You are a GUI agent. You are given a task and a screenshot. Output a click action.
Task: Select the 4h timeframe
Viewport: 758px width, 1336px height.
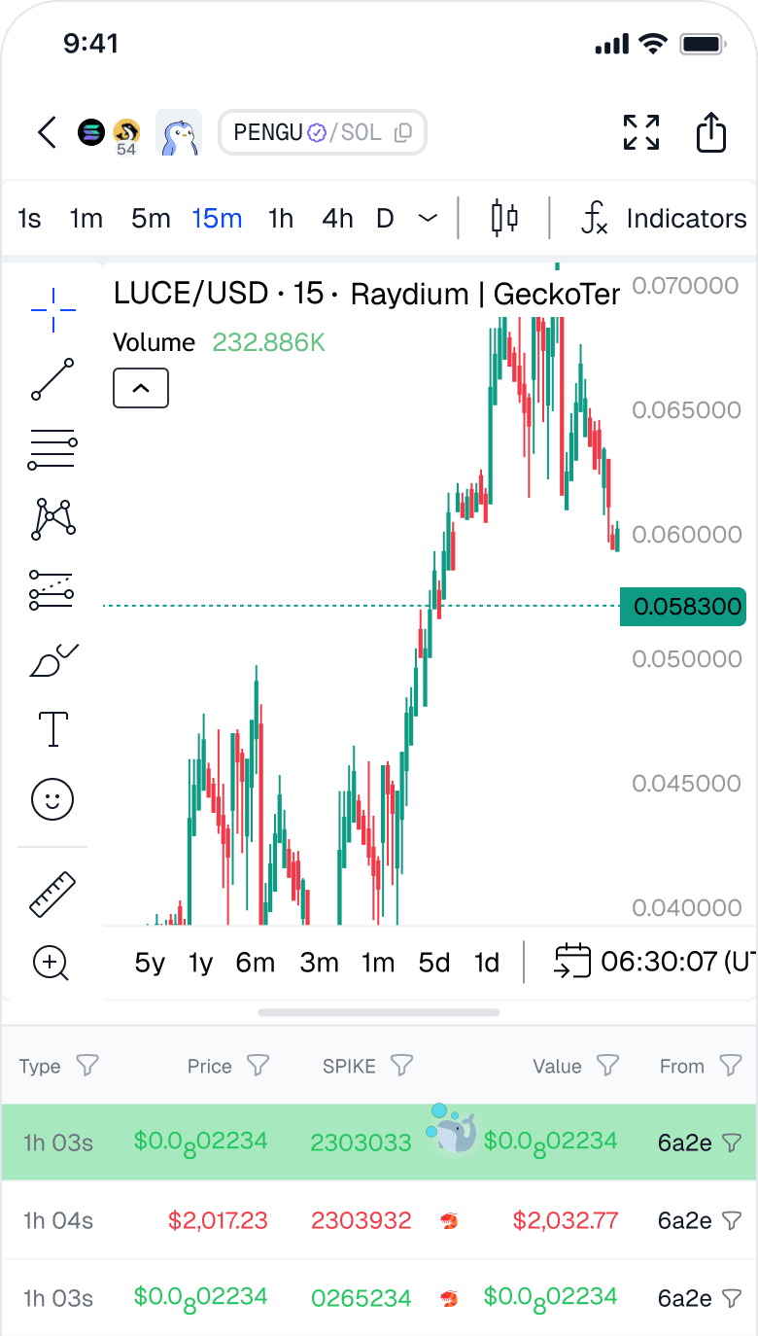(x=337, y=219)
